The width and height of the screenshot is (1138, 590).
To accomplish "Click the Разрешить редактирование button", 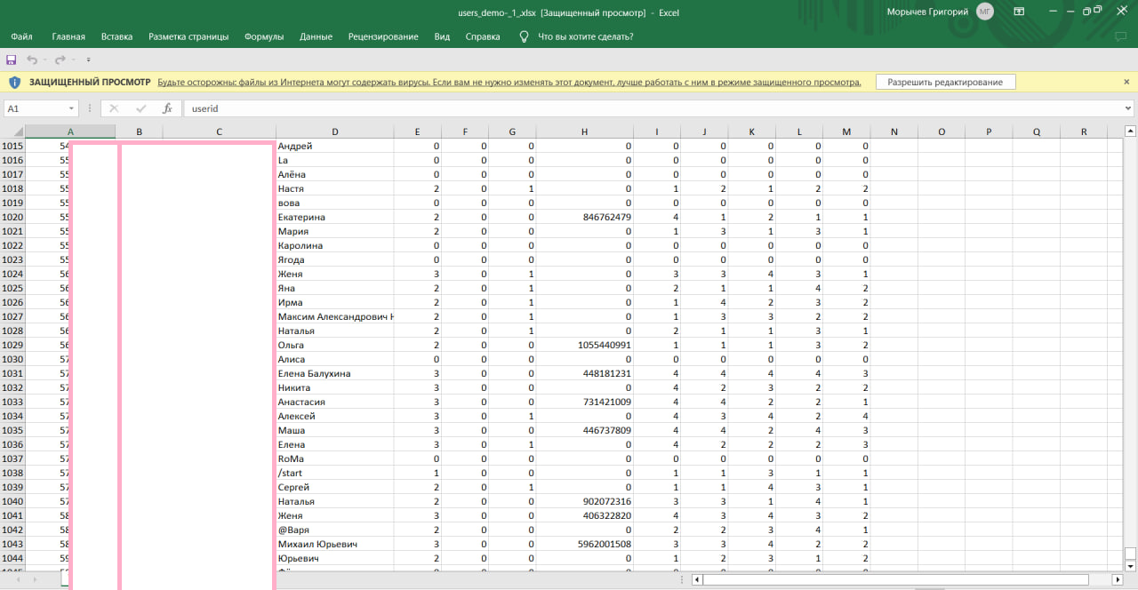I will tap(945, 82).
